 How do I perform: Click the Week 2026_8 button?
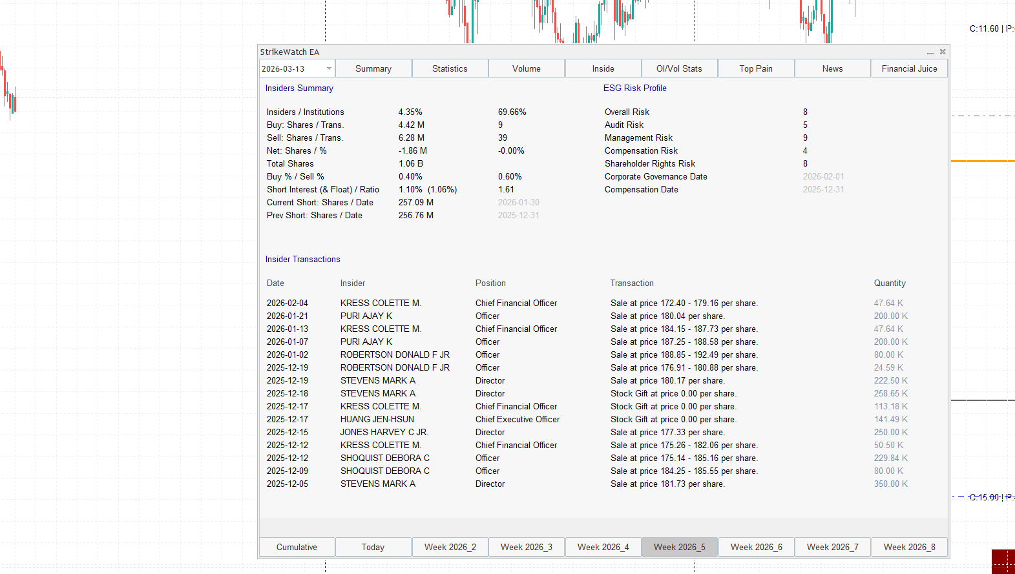point(909,547)
